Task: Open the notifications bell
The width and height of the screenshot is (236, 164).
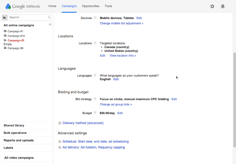Action: [x=223, y=6]
